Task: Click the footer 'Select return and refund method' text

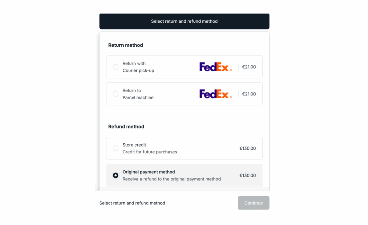Action: pos(132,203)
